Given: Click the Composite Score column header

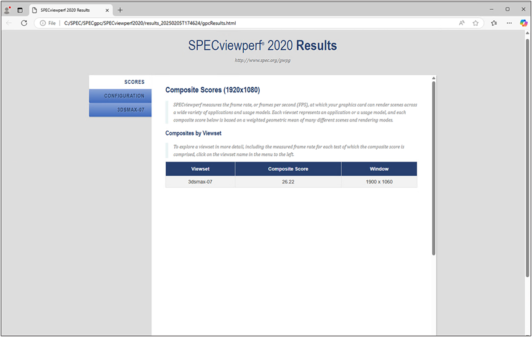Looking at the screenshot, I should [x=288, y=169].
